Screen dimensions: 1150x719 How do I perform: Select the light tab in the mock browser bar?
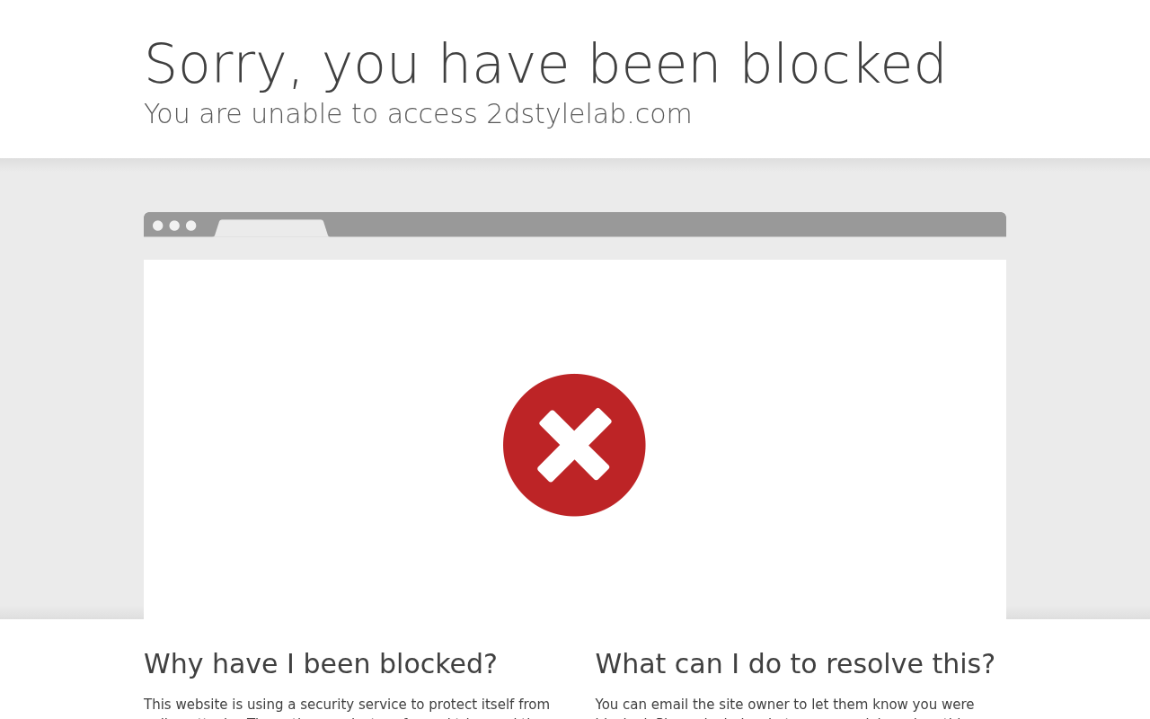tap(271, 228)
